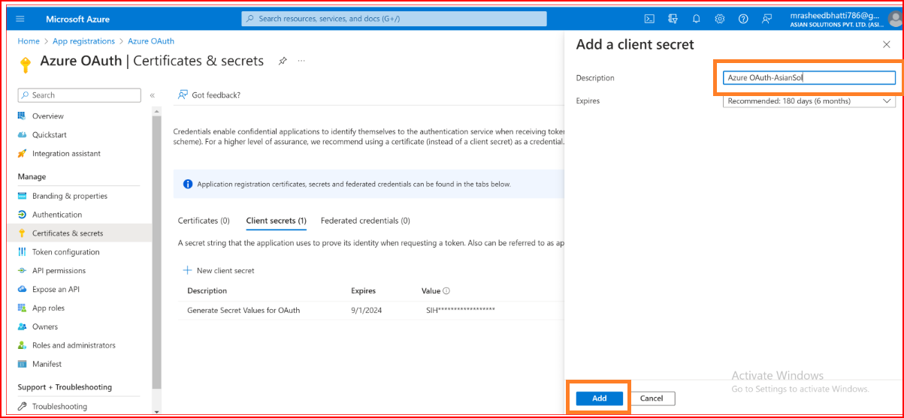Click the Expires column header

coord(363,291)
